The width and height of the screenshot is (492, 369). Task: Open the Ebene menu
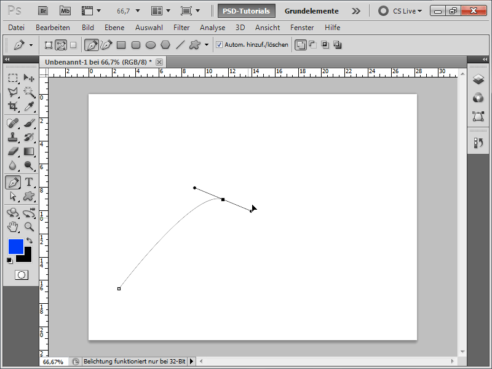pyautogui.click(x=114, y=28)
